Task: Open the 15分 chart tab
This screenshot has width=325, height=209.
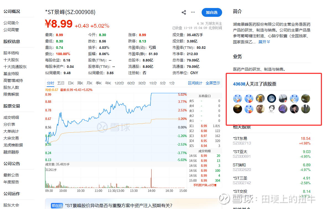Action: [x=153, y=83]
